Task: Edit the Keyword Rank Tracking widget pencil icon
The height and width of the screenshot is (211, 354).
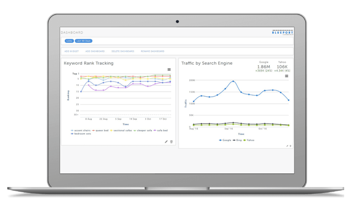Action: [x=166, y=142]
